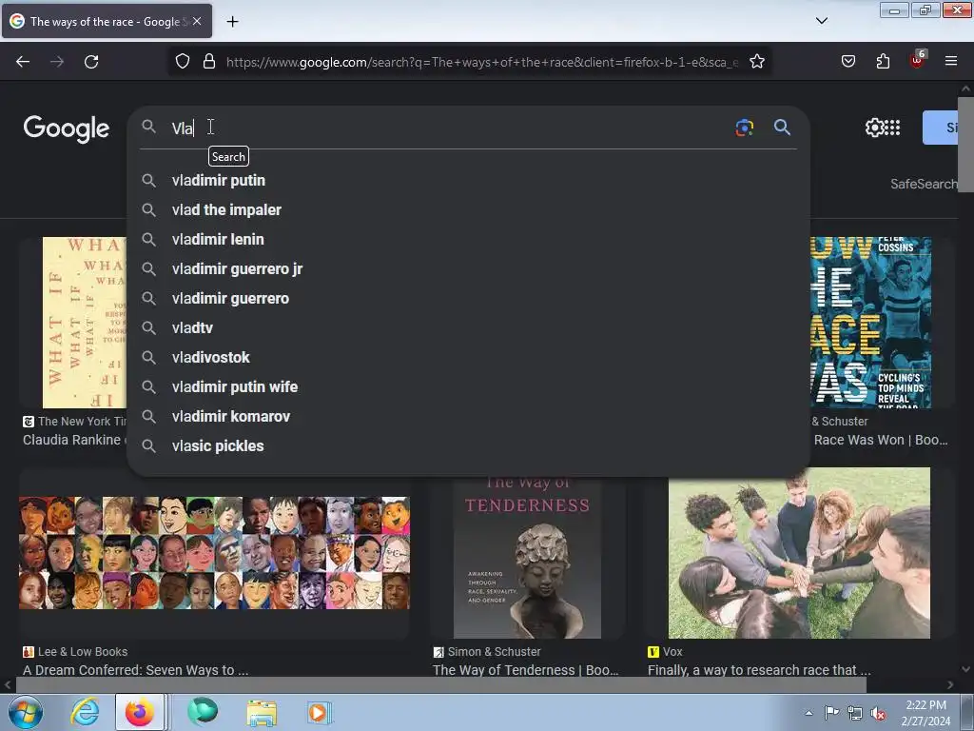
Task: Open SafeSearch settings link
Action: 924,184
